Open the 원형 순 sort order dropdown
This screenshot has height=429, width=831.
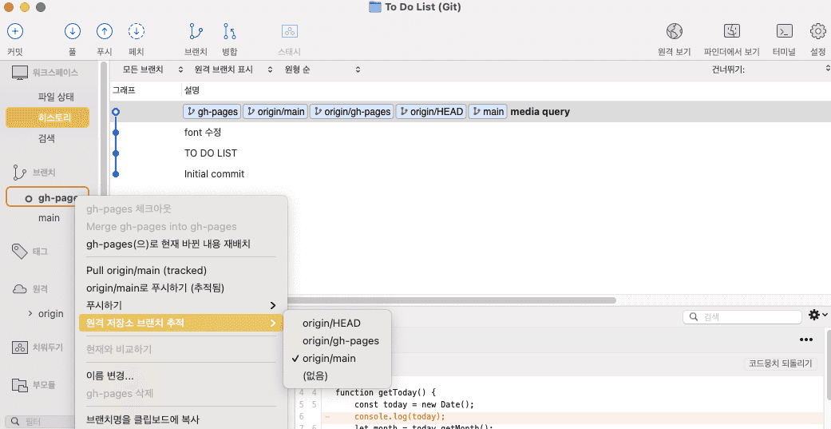click(x=321, y=70)
